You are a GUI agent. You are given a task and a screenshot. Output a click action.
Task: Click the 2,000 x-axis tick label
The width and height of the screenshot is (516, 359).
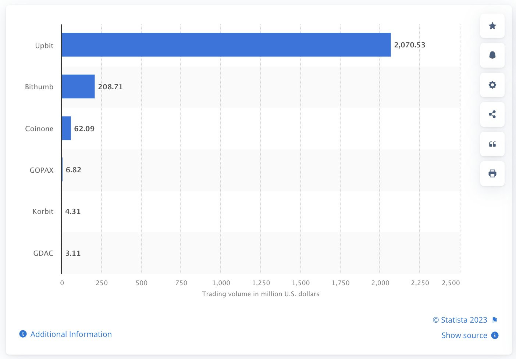pos(380,283)
